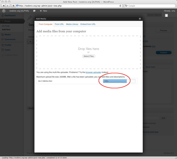Click the bold b editor button
The width and height of the screenshot is (177, 159).
(30, 41)
